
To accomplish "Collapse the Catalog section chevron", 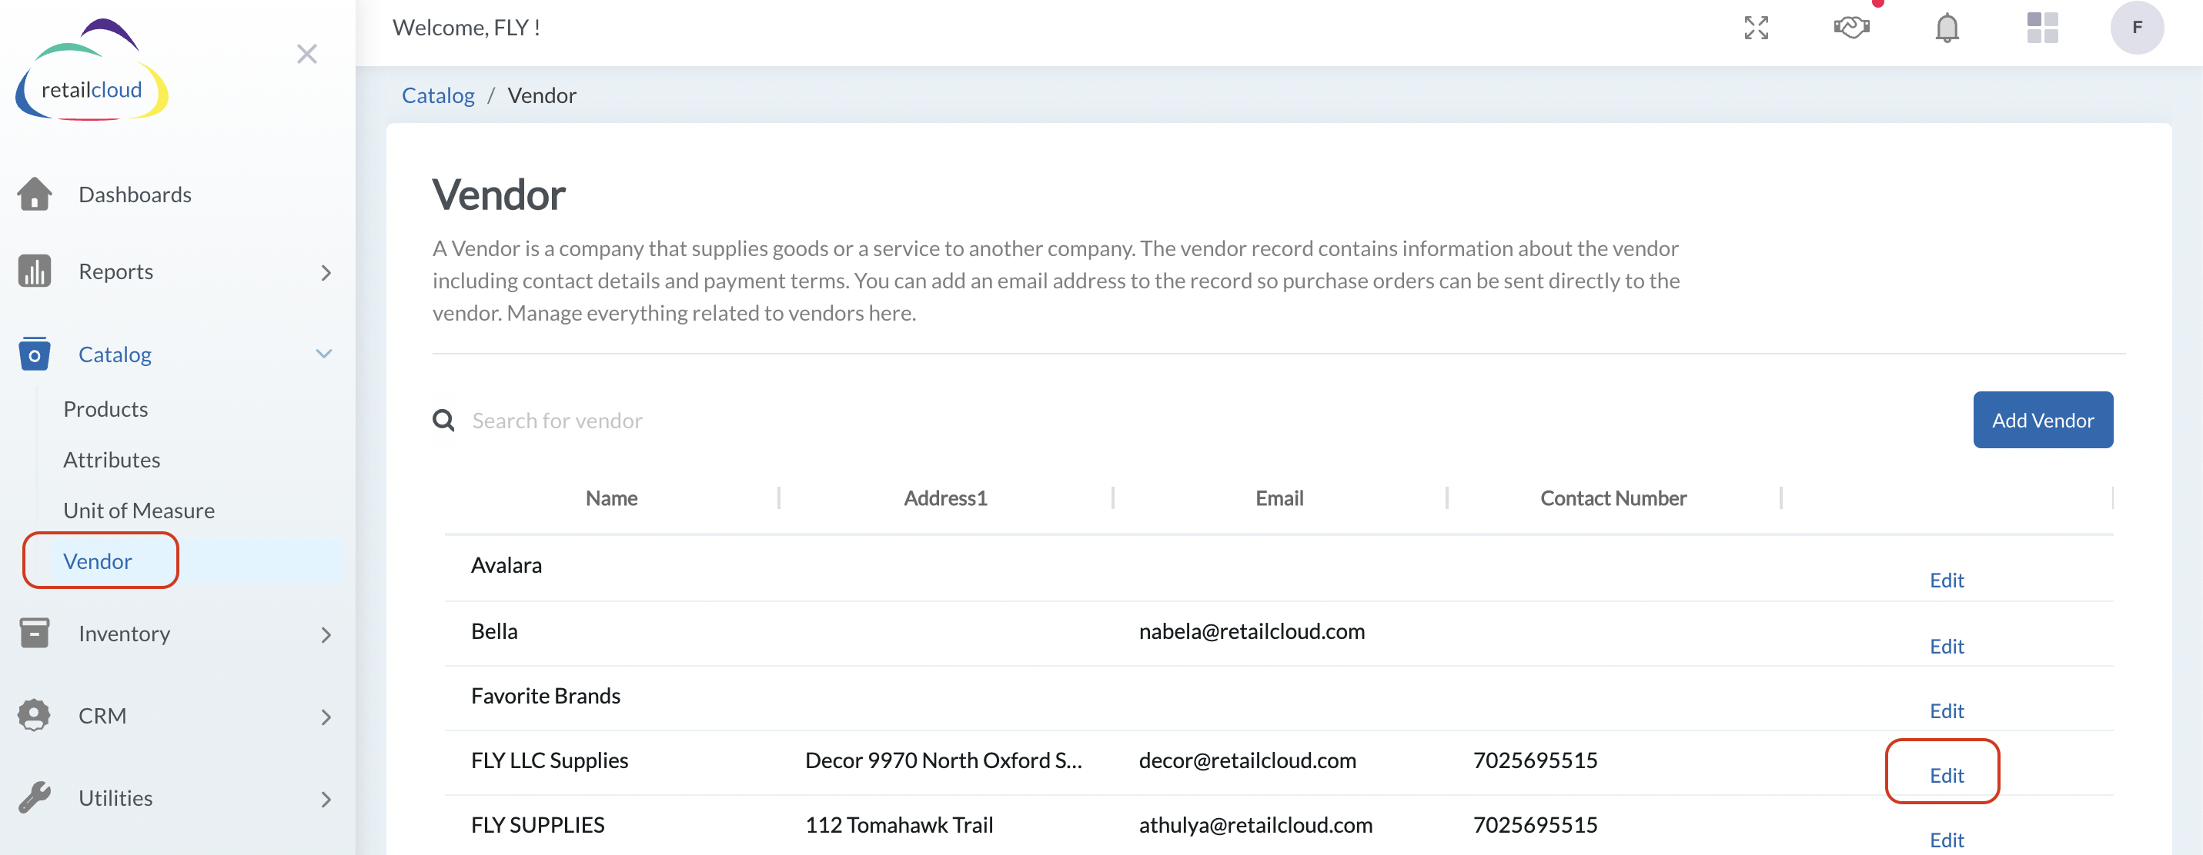I will [324, 354].
